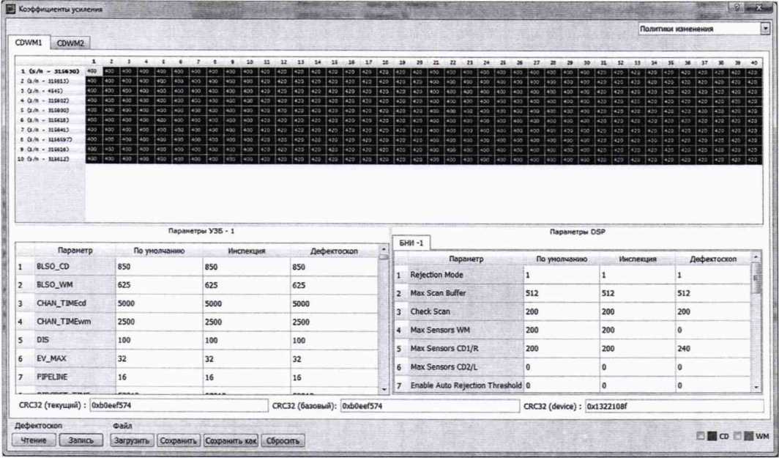Click the Чтение button

tap(33, 440)
